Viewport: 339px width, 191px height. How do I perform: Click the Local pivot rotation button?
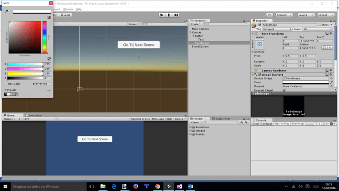[65, 15]
